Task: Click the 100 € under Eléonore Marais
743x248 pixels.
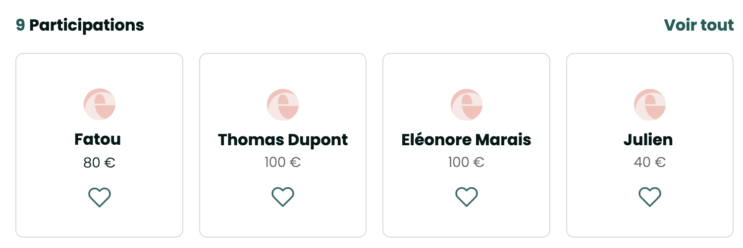Action: [x=466, y=162]
